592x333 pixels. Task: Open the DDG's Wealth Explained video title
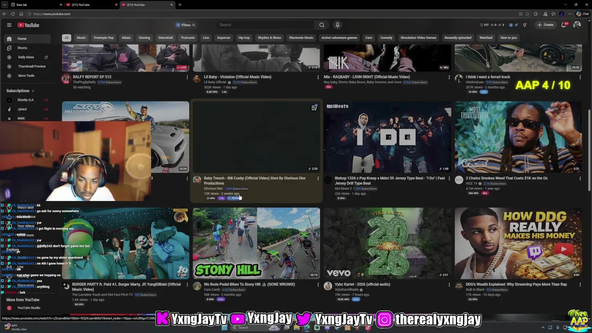click(x=516, y=285)
